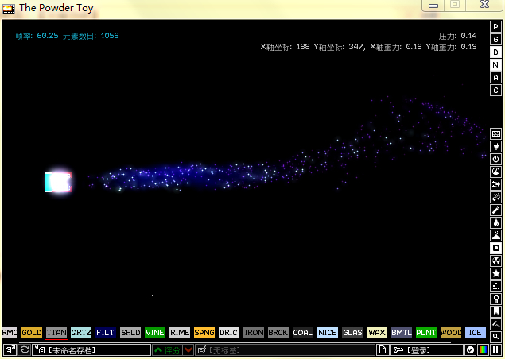
Task: Click the 元素数目 1059 particle count text
Action: click(x=91, y=36)
